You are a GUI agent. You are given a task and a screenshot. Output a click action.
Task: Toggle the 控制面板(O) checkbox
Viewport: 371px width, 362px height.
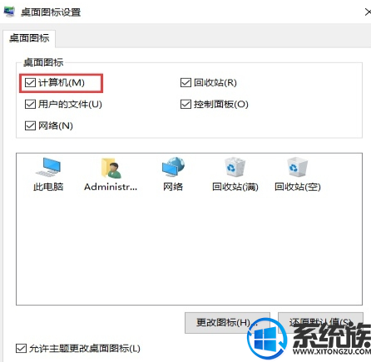(185, 104)
